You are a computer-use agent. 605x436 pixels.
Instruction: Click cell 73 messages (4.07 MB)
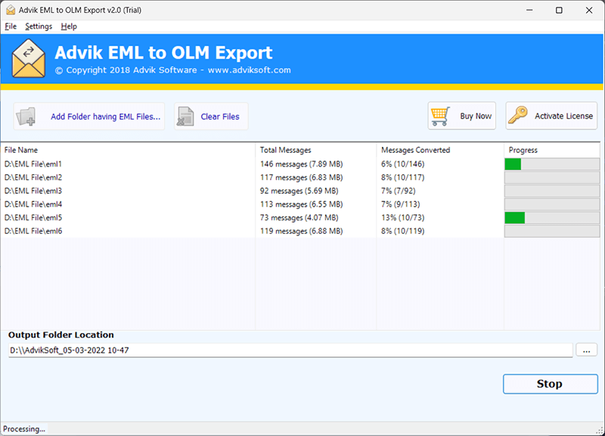point(299,218)
